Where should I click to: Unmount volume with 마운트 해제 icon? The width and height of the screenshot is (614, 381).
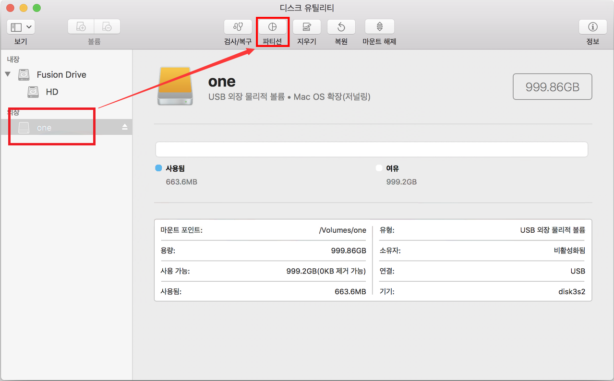pos(380,27)
